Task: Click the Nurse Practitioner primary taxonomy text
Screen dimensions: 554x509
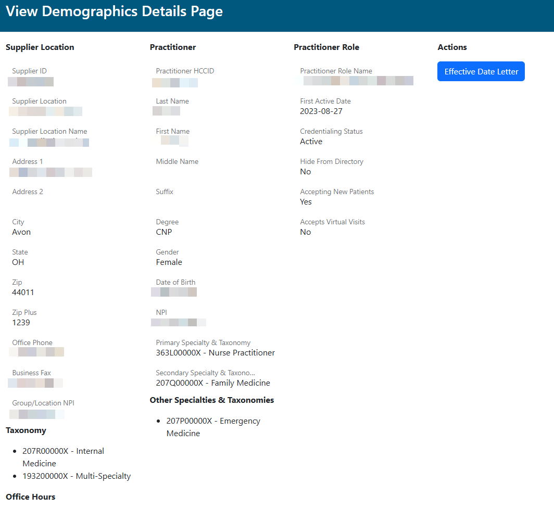Action: click(215, 353)
